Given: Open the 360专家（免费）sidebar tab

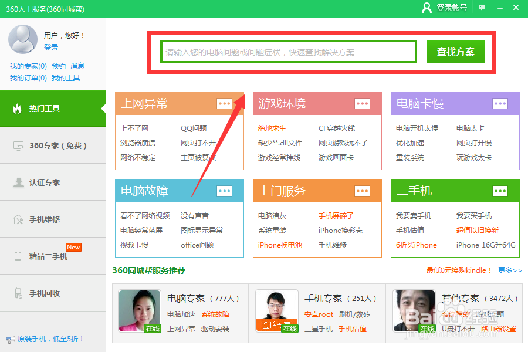Looking at the screenshot, I should point(53,145).
